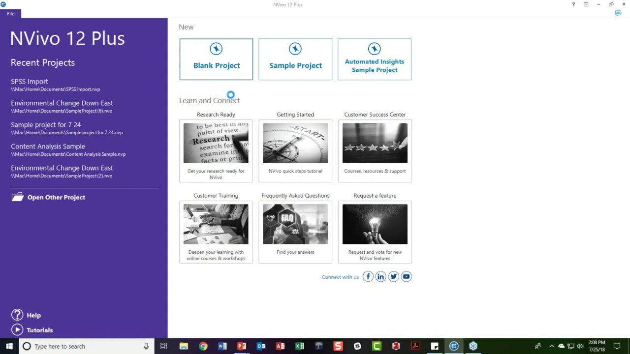Open the File tab
The height and width of the screenshot is (354, 630).
(x=10, y=14)
